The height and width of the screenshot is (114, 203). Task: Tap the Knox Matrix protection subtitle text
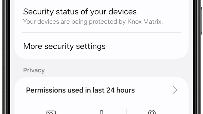pos(93,21)
